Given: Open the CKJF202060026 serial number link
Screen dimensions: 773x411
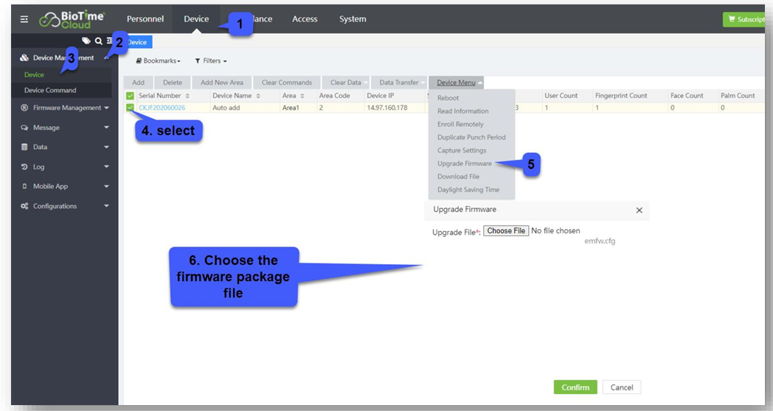Looking at the screenshot, I should pyautogui.click(x=162, y=108).
